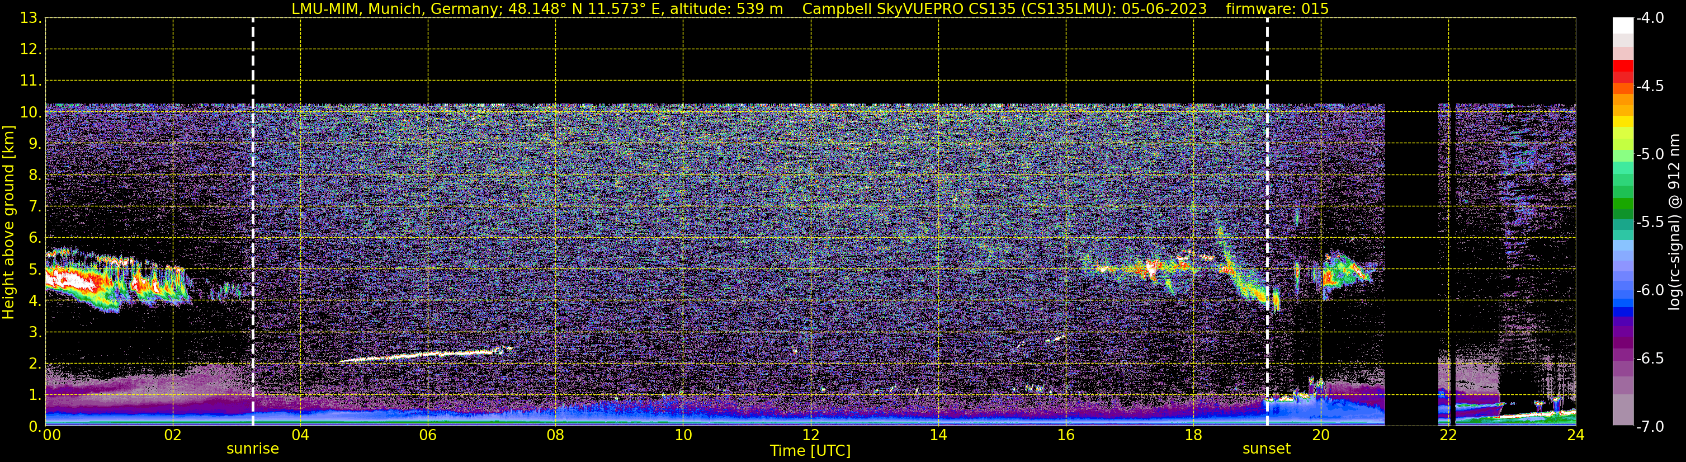Image resolution: width=1686 pixels, height=462 pixels.
Task: Click the time axis tick '12'
Action: [811, 435]
